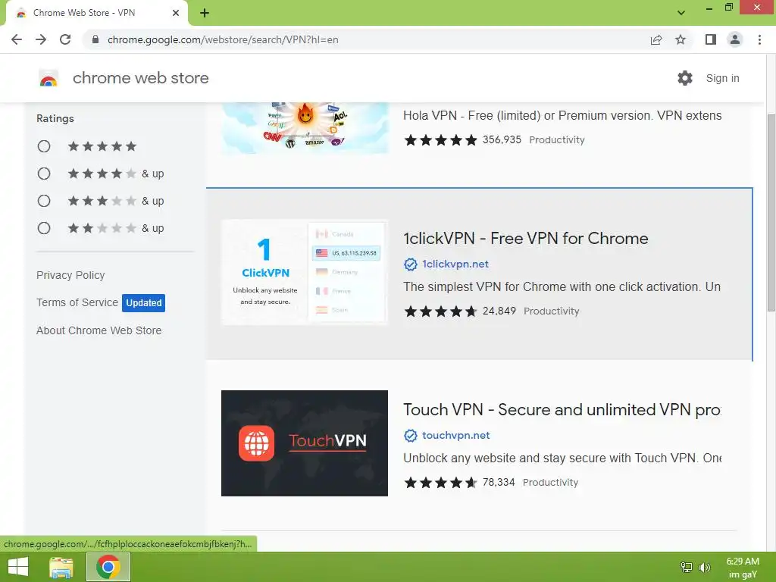Open the Privacy Policy link
The image size is (776, 582).
[x=70, y=275]
